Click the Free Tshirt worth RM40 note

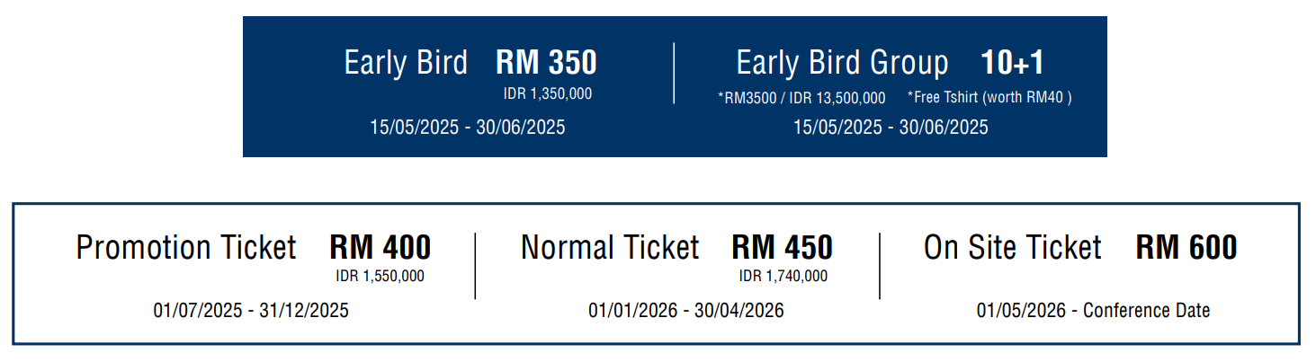(x=990, y=97)
